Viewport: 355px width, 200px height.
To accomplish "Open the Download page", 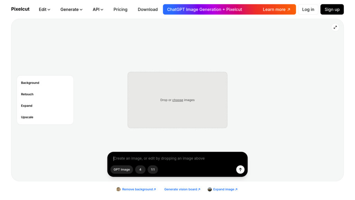I will (x=148, y=9).
